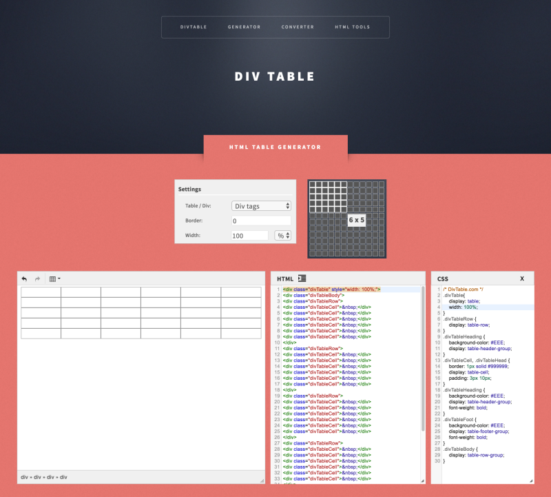This screenshot has width=551, height=497.
Task: Focus the Width value field
Action: tap(250, 235)
